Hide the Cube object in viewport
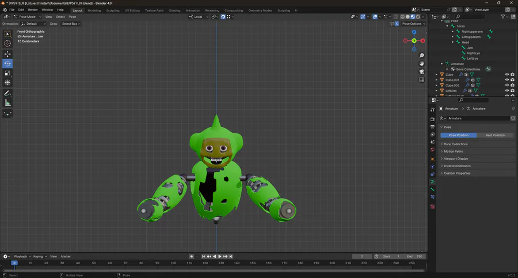 pyautogui.click(x=506, y=75)
